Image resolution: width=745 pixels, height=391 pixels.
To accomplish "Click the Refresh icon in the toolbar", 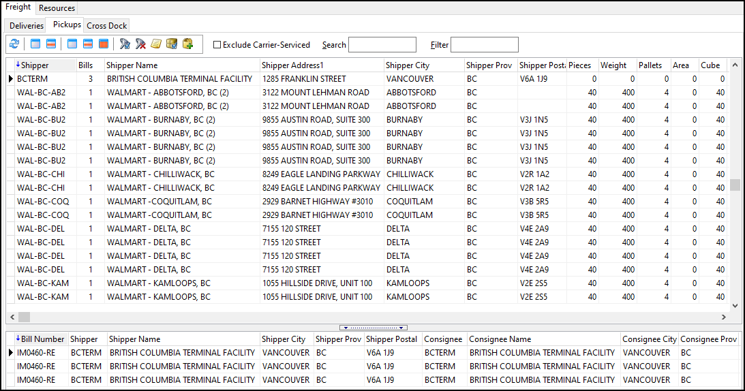I will tap(14, 44).
